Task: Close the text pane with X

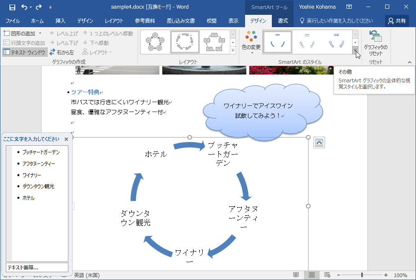Action: click(x=66, y=139)
